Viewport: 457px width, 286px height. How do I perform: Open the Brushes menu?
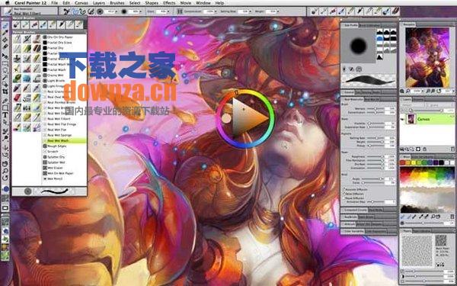(x=117, y=3)
